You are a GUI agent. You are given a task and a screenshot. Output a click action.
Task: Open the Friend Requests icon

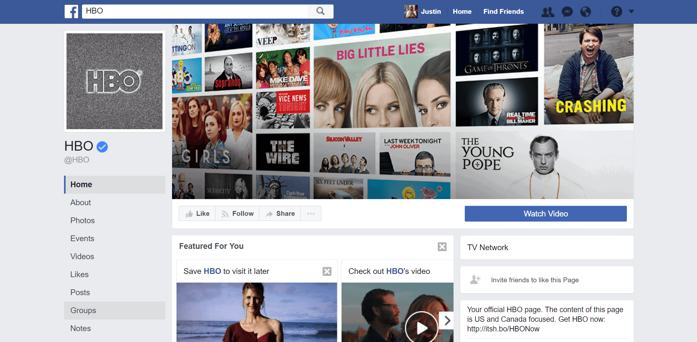click(x=548, y=12)
